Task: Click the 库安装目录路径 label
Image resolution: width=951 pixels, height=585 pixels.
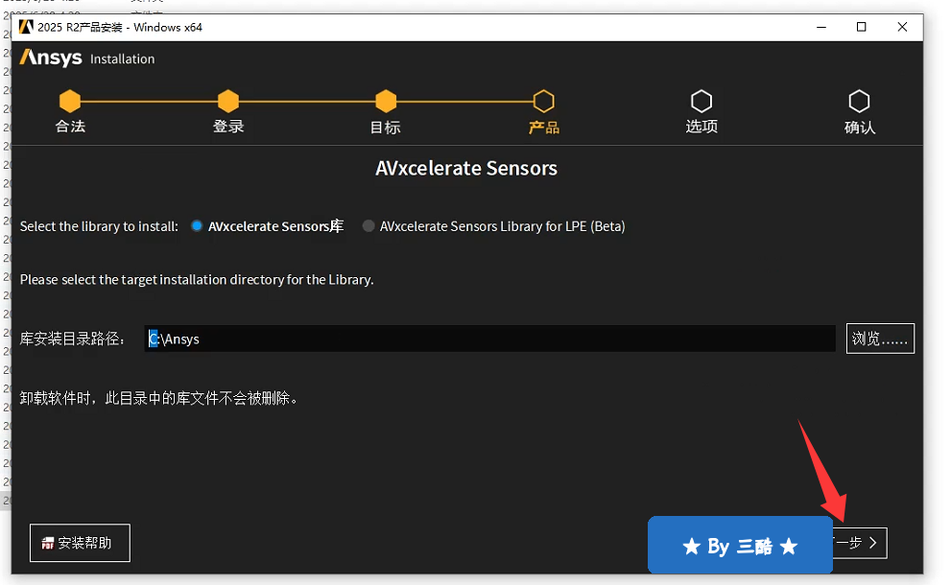Action: click(73, 339)
